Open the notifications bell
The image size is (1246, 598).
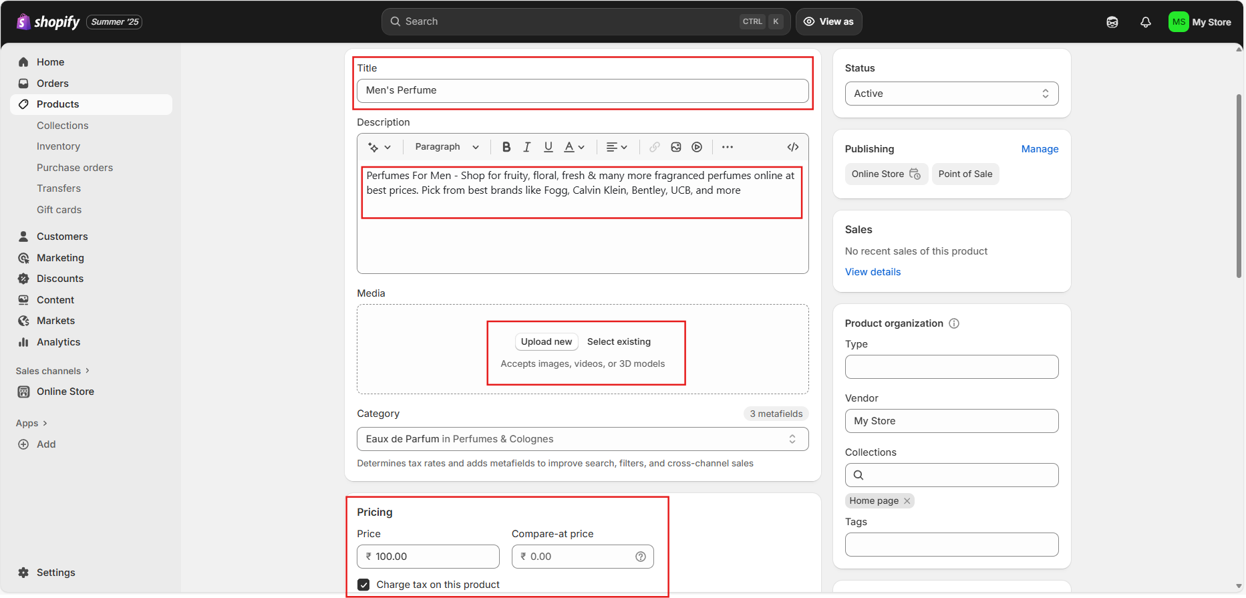(1146, 22)
